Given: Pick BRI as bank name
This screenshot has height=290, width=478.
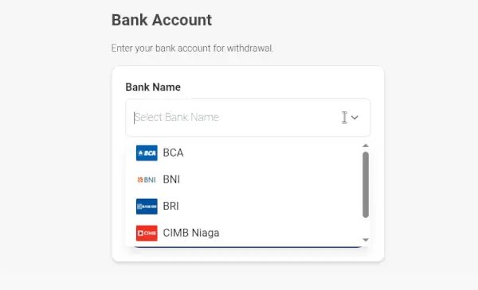Looking at the screenshot, I should [244, 207].
